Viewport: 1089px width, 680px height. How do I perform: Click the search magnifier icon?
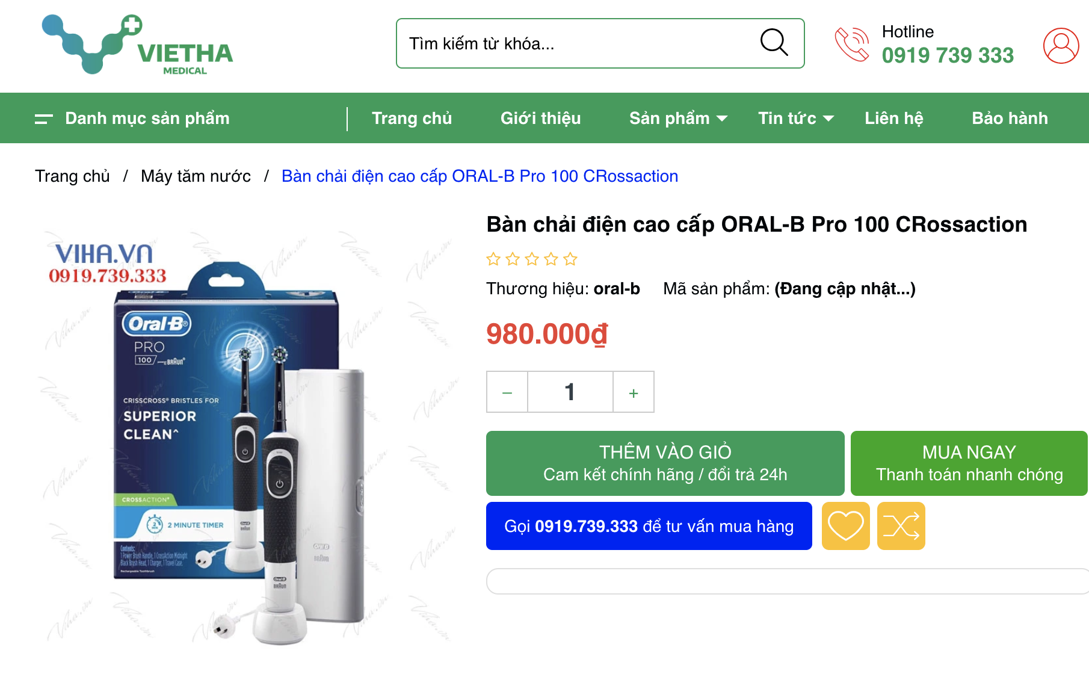774,43
